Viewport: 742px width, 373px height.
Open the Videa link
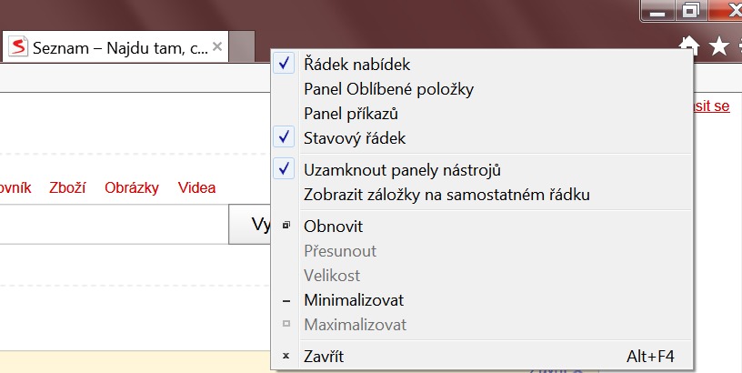point(197,188)
